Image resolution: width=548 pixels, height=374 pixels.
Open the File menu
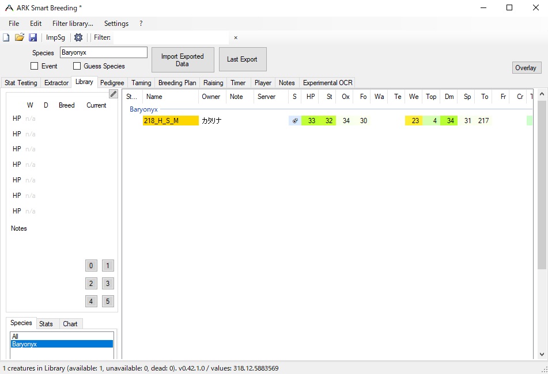pyautogui.click(x=14, y=24)
